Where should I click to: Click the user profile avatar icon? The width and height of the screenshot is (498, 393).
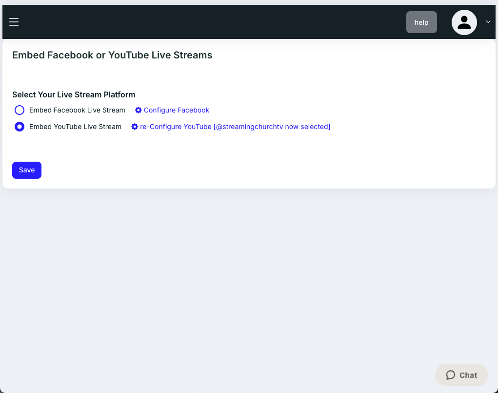click(x=464, y=22)
